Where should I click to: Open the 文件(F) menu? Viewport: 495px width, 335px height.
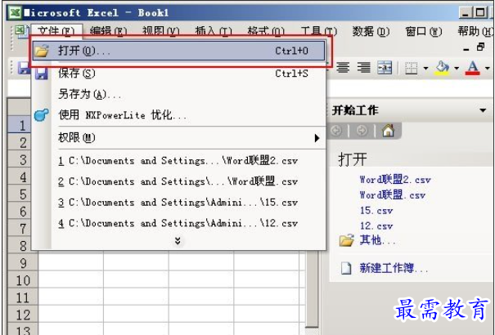click(56, 31)
